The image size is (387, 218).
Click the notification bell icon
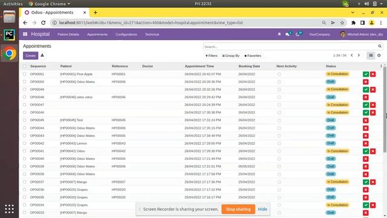click(x=279, y=34)
